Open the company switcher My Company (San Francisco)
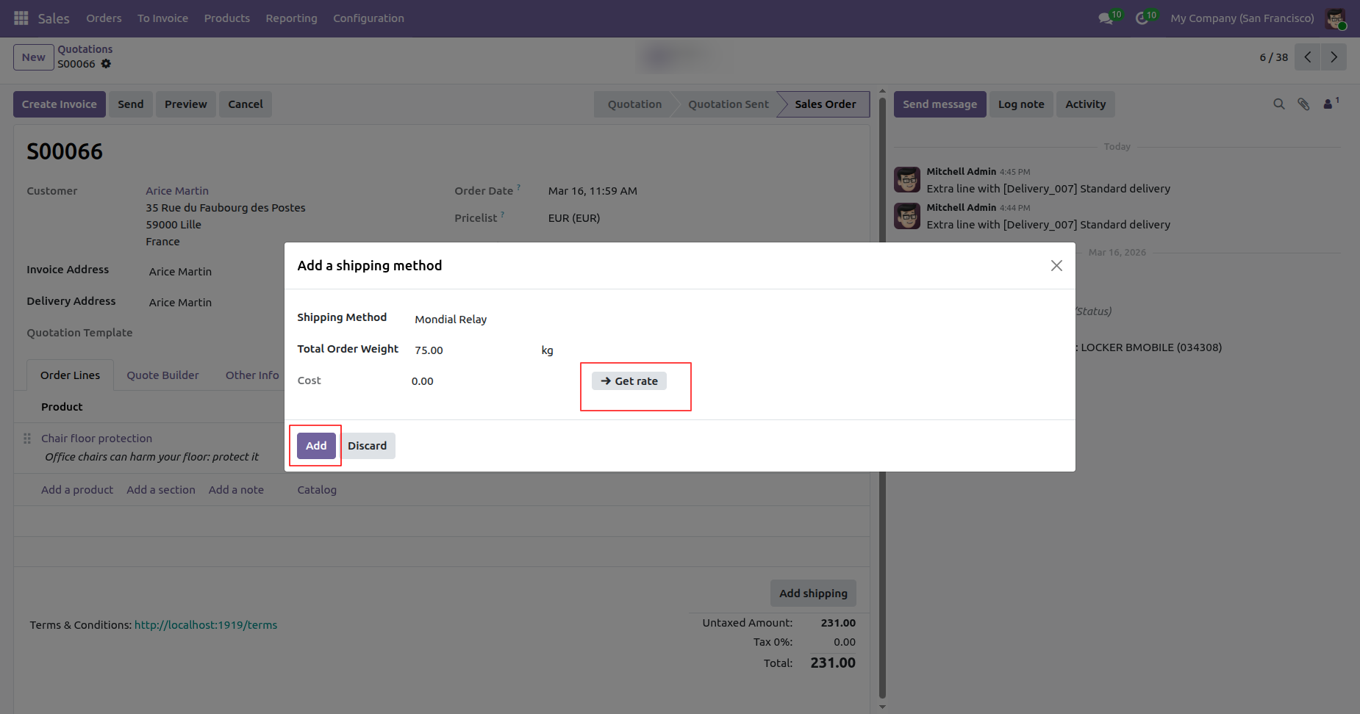1360x714 pixels. (x=1242, y=18)
